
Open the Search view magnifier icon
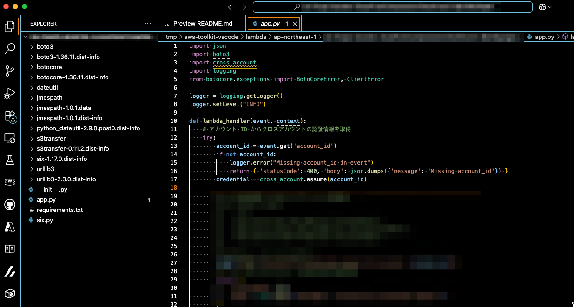(x=10, y=48)
